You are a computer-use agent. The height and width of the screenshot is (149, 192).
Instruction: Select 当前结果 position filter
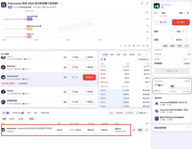[x=129, y=113]
